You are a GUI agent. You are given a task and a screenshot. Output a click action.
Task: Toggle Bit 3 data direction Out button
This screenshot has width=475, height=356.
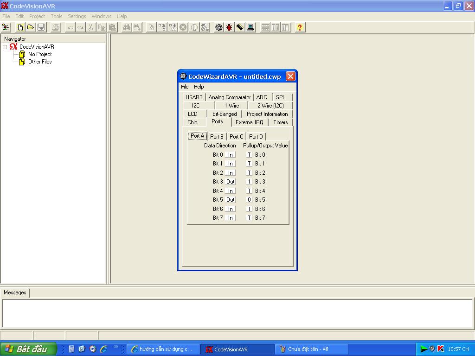click(230, 182)
